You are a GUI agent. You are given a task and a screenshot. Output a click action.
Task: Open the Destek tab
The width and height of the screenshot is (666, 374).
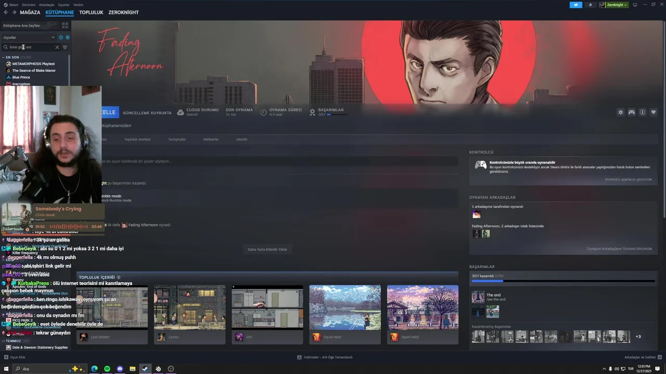tap(242, 139)
